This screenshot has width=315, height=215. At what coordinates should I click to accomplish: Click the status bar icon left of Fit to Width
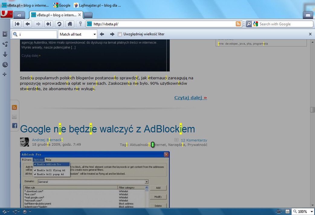pyautogui.click(x=278, y=211)
